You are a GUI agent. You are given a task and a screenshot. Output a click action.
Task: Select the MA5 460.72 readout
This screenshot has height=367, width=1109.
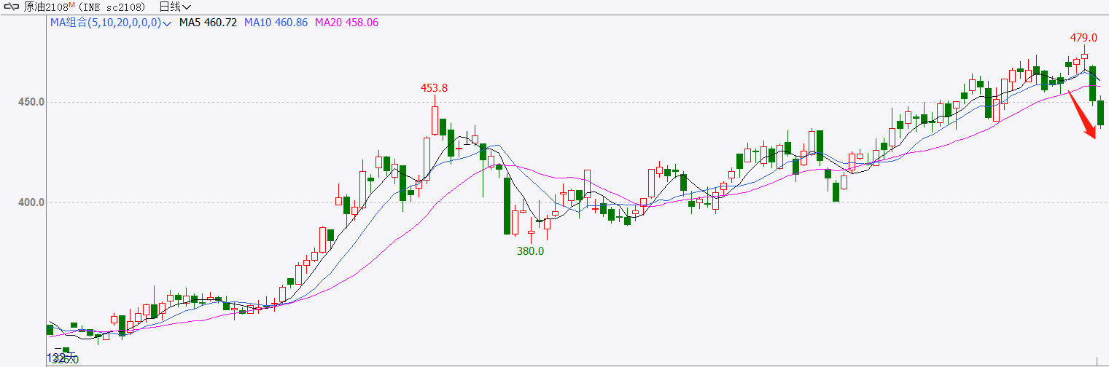[x=208, y=23]
